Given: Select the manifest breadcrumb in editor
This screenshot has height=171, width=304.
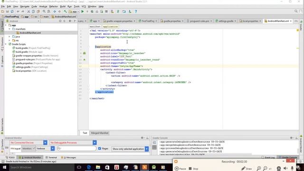Looking at the screenshot, I should pos(95,27).
